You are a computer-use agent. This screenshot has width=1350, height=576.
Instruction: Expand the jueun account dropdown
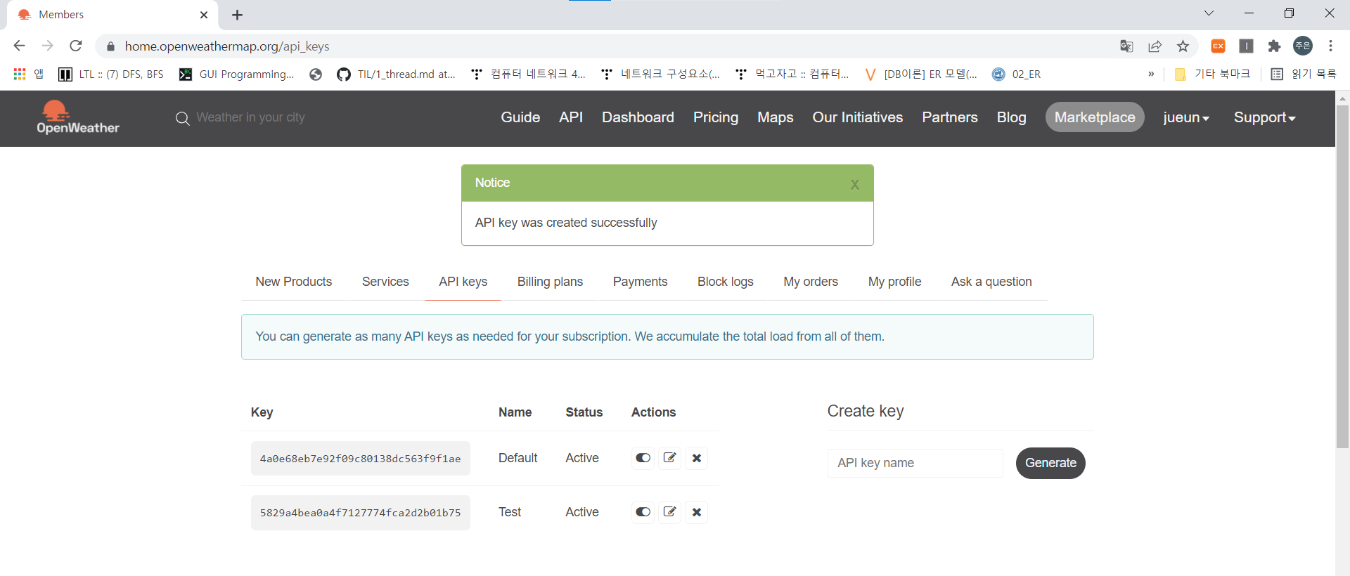coord(1186,117)
